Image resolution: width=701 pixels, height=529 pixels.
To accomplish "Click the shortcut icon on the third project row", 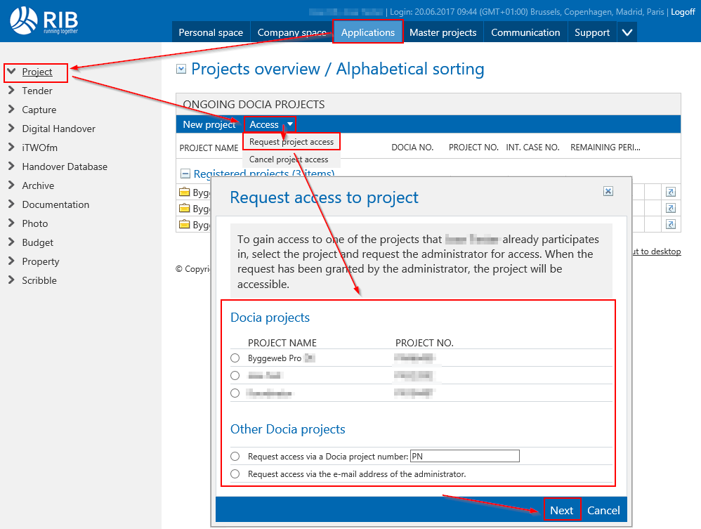I will [x=670, y=224].
